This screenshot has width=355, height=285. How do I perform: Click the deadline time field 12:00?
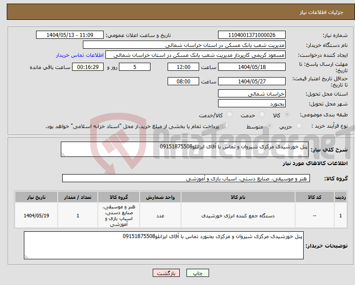point(183,67)
